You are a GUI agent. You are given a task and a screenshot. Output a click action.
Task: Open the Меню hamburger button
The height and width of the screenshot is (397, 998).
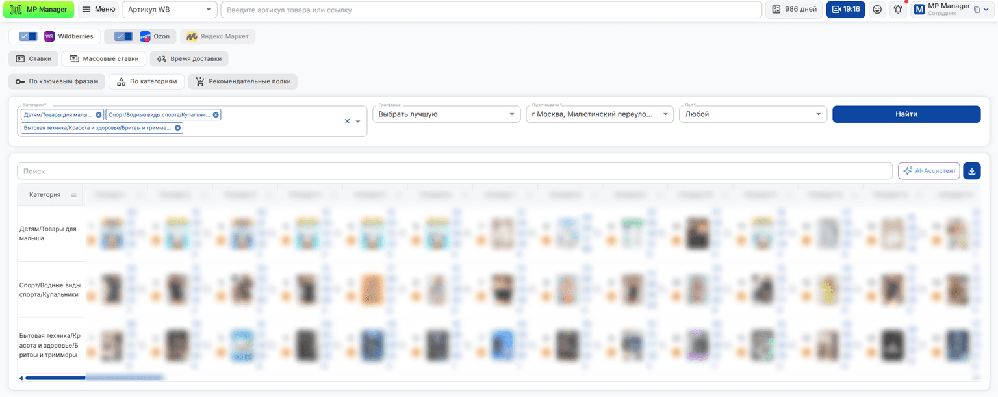pos(99,9)
